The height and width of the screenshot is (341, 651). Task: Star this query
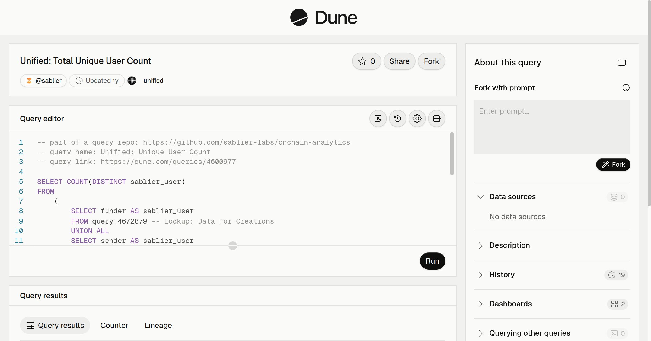(x=366, y=61)
